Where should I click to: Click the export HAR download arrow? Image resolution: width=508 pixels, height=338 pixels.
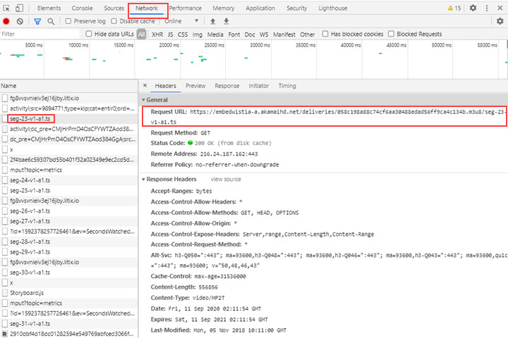[226, 21]
